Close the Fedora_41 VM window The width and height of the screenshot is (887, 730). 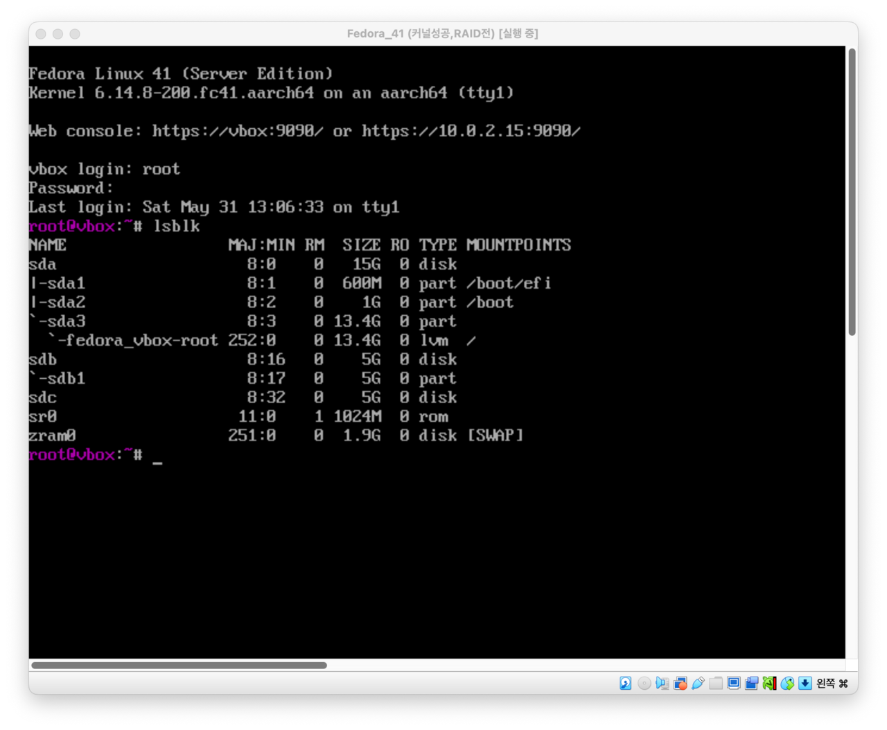[41, 34]
